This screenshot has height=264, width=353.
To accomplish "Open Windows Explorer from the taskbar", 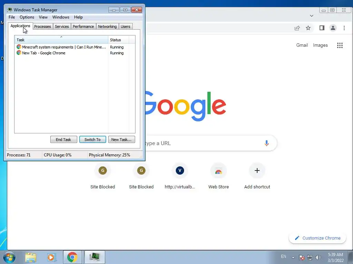I will click(31, 257).
